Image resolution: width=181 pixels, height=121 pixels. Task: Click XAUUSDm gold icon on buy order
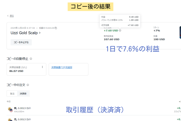click(x=10, y=109)
